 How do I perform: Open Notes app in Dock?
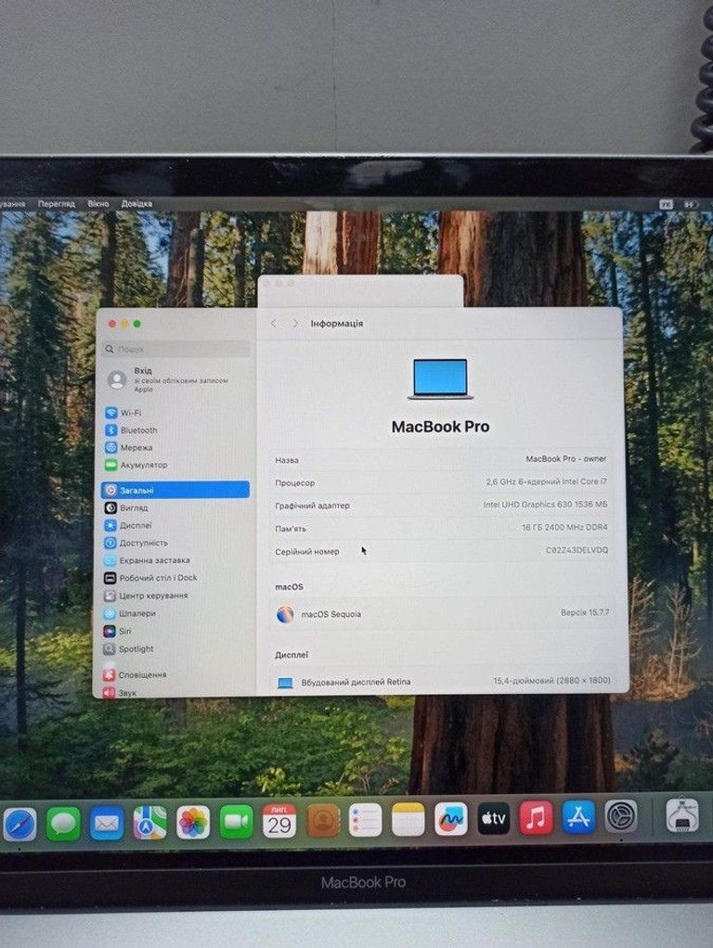point(408,819)
